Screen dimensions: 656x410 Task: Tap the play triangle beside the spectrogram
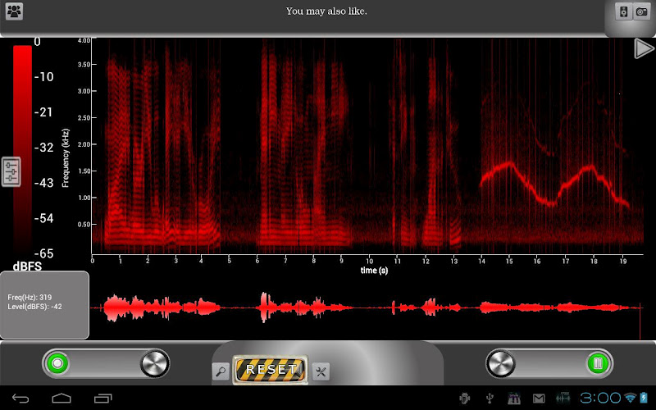point(645,48)
